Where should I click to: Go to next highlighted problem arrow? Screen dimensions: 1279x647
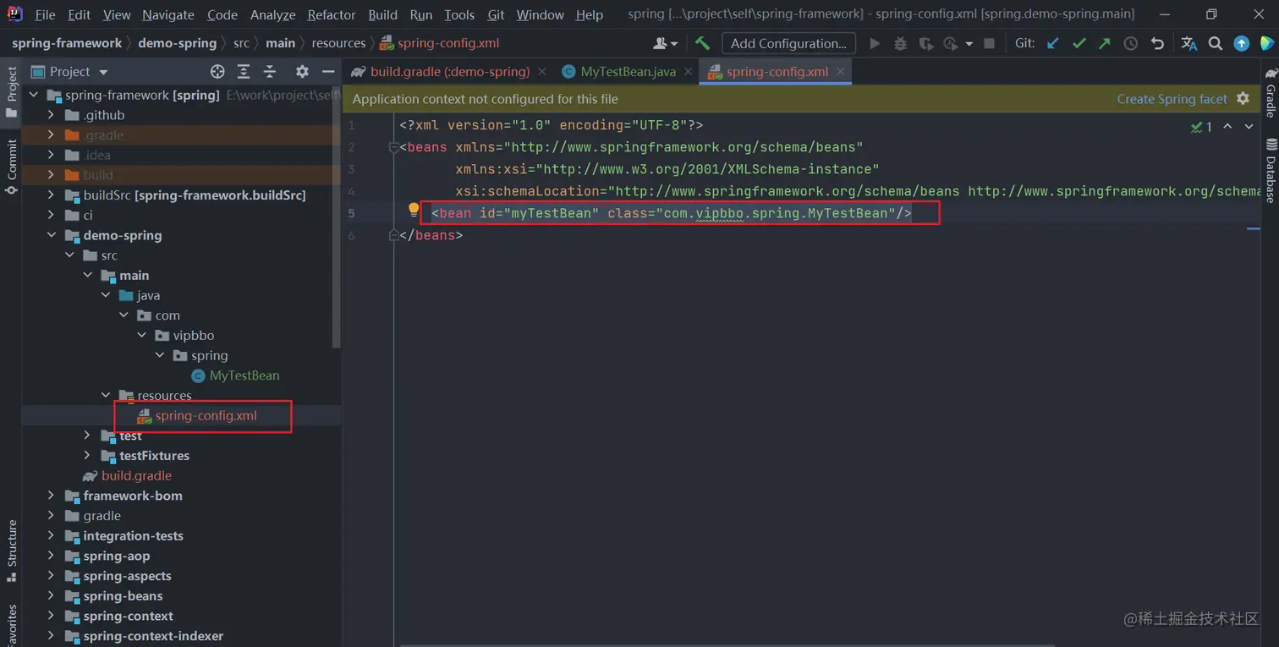tap(1249, 127)
